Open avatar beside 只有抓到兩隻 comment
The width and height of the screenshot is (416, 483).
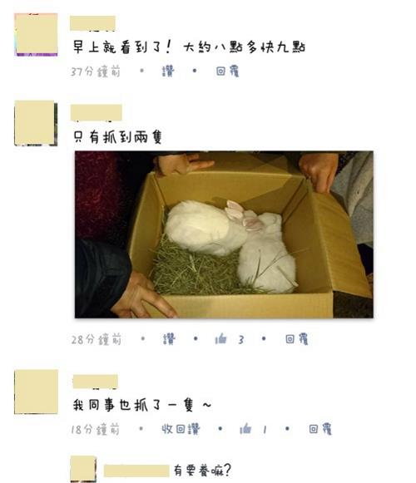coord(36,122)
